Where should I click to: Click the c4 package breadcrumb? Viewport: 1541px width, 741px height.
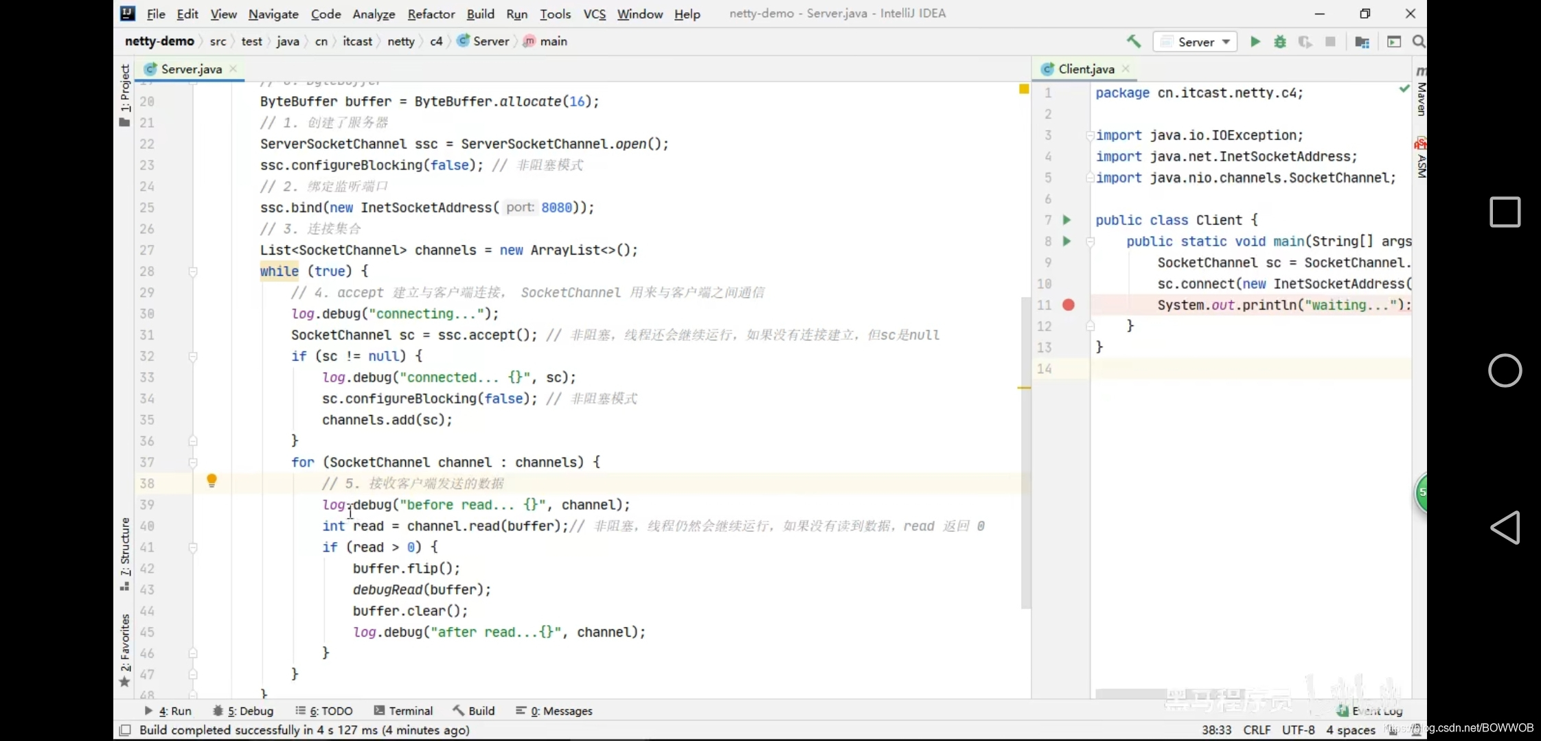click(436, 41)
